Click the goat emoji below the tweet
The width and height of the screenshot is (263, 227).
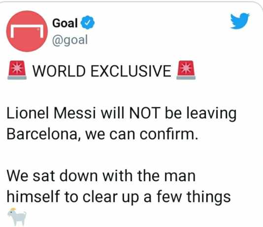pyautogui.click(x=17, y=217)
